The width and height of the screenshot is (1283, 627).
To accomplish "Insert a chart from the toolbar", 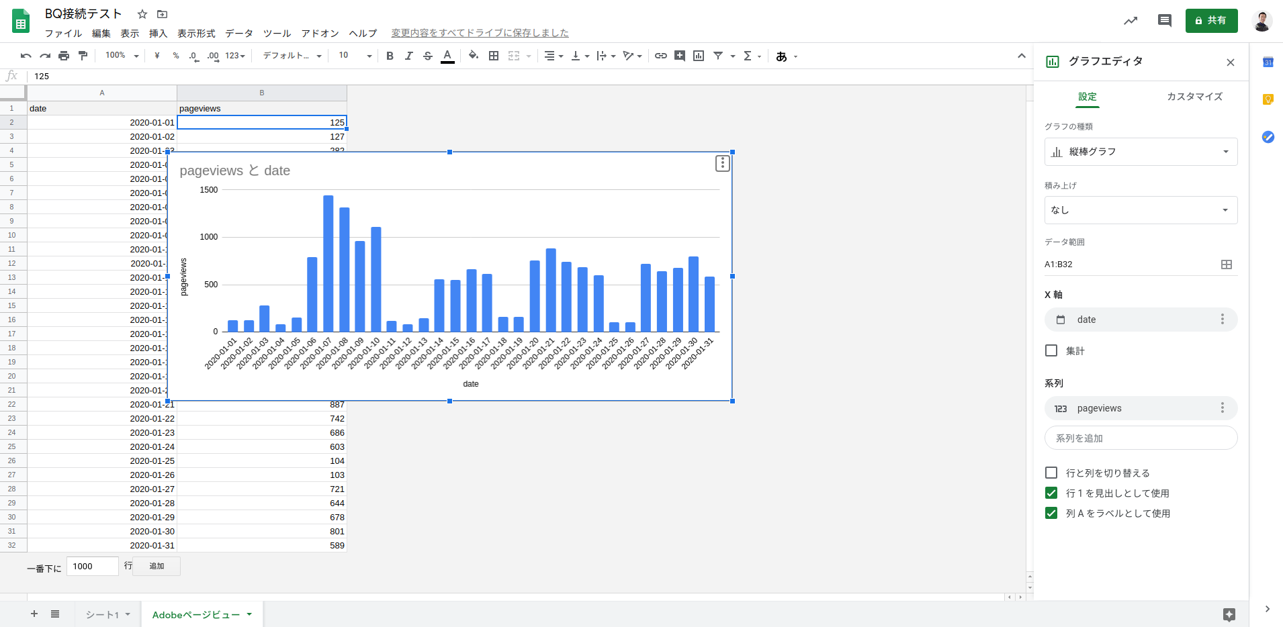I will [699, 56].
